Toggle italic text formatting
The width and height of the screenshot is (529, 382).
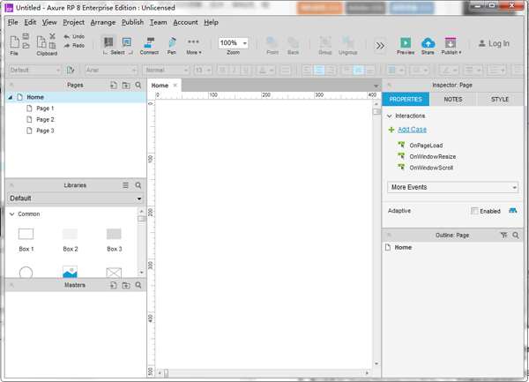[235, 71]
